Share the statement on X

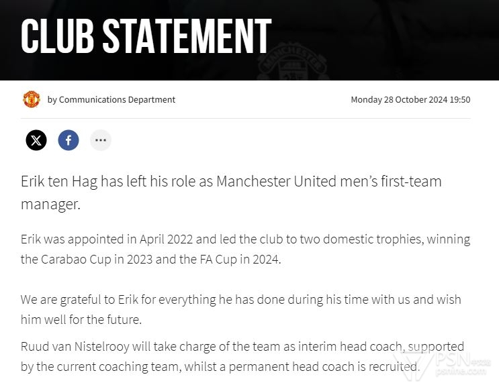click(x=36, y=140)
